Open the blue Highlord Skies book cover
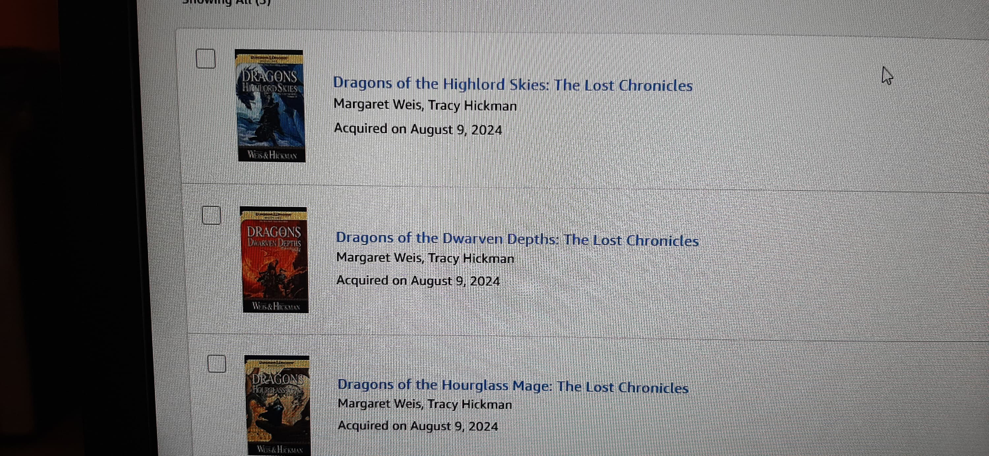This screenshot has width=989, height=456. click(270, 105)
